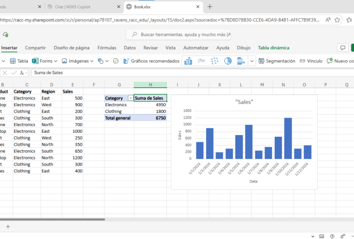Viewport: 354px width, 239px height.
Task: Switch to the Fórmulas tab
Action: point(107,48)
